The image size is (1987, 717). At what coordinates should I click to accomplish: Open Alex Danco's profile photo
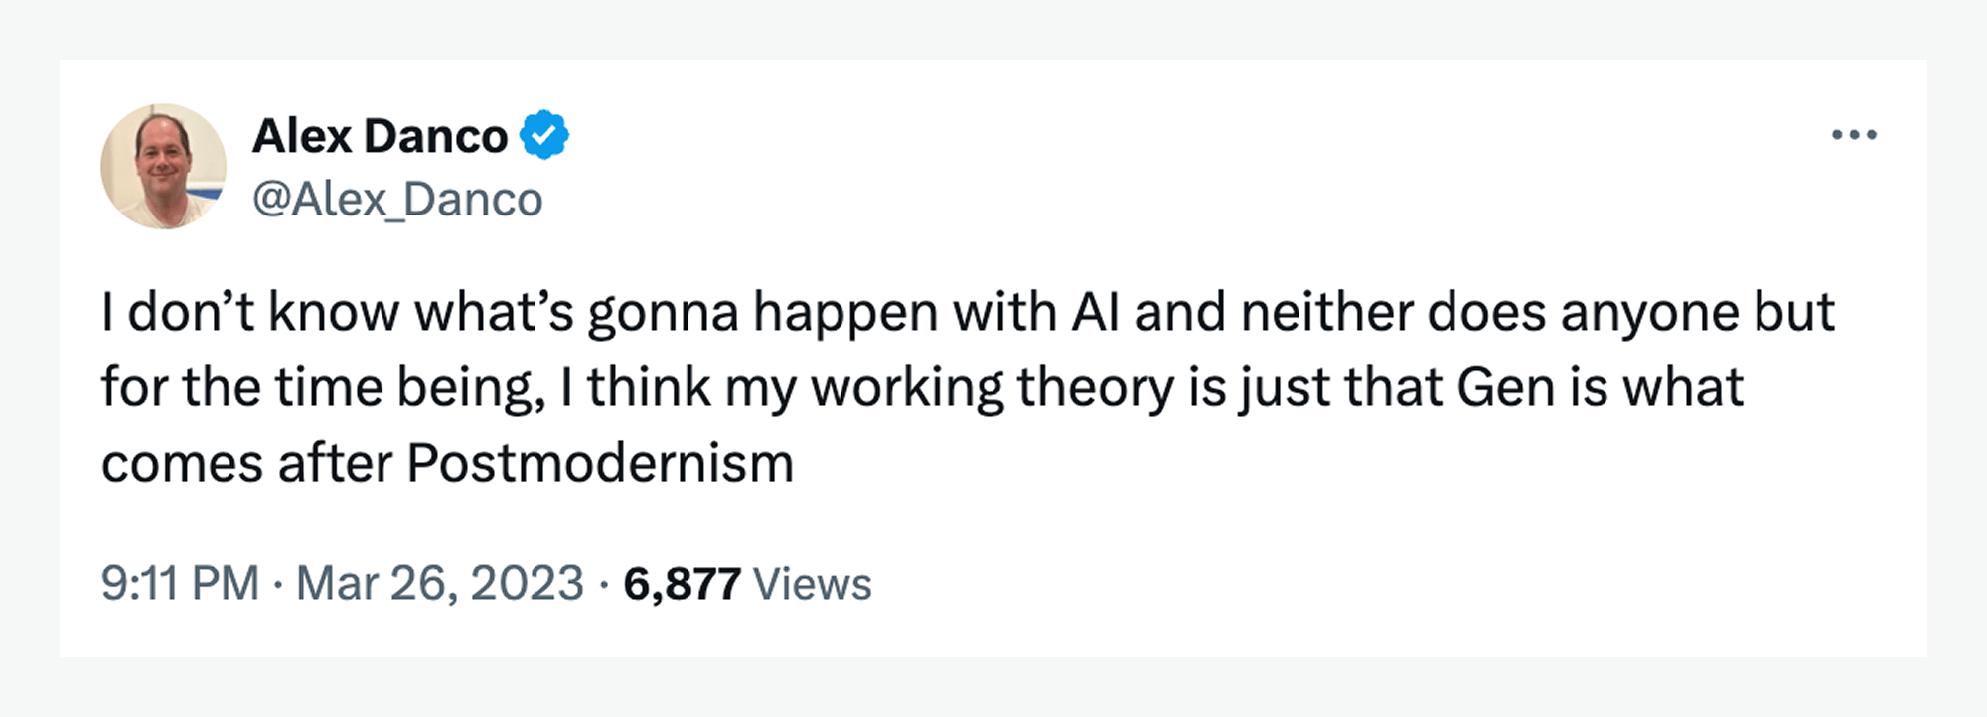pos(163,166)
